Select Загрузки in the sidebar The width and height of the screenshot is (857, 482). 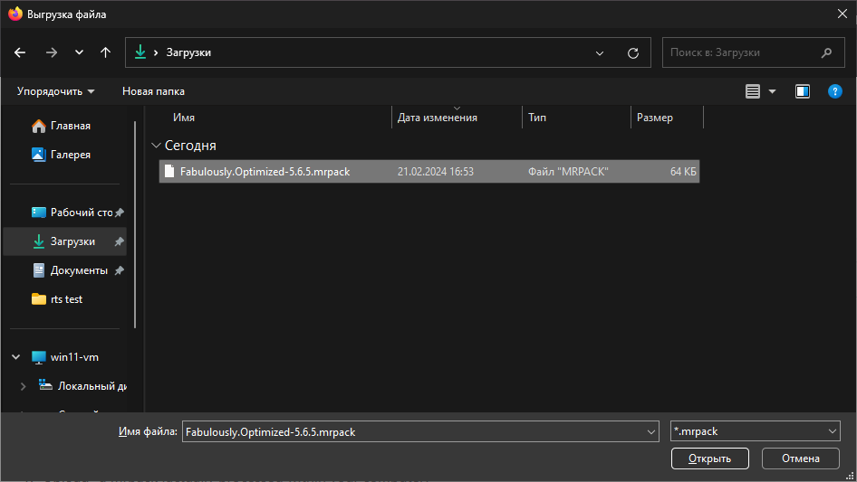pyautogui.click(x=64, y=241)
